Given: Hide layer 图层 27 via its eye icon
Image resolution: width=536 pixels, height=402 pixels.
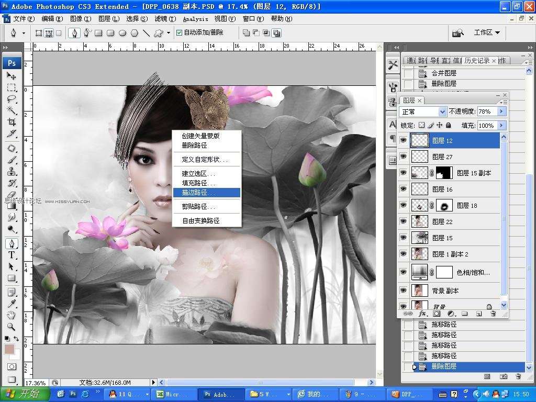Looking at the screenshot, I should pyautogui.click(x=403, y=157).
